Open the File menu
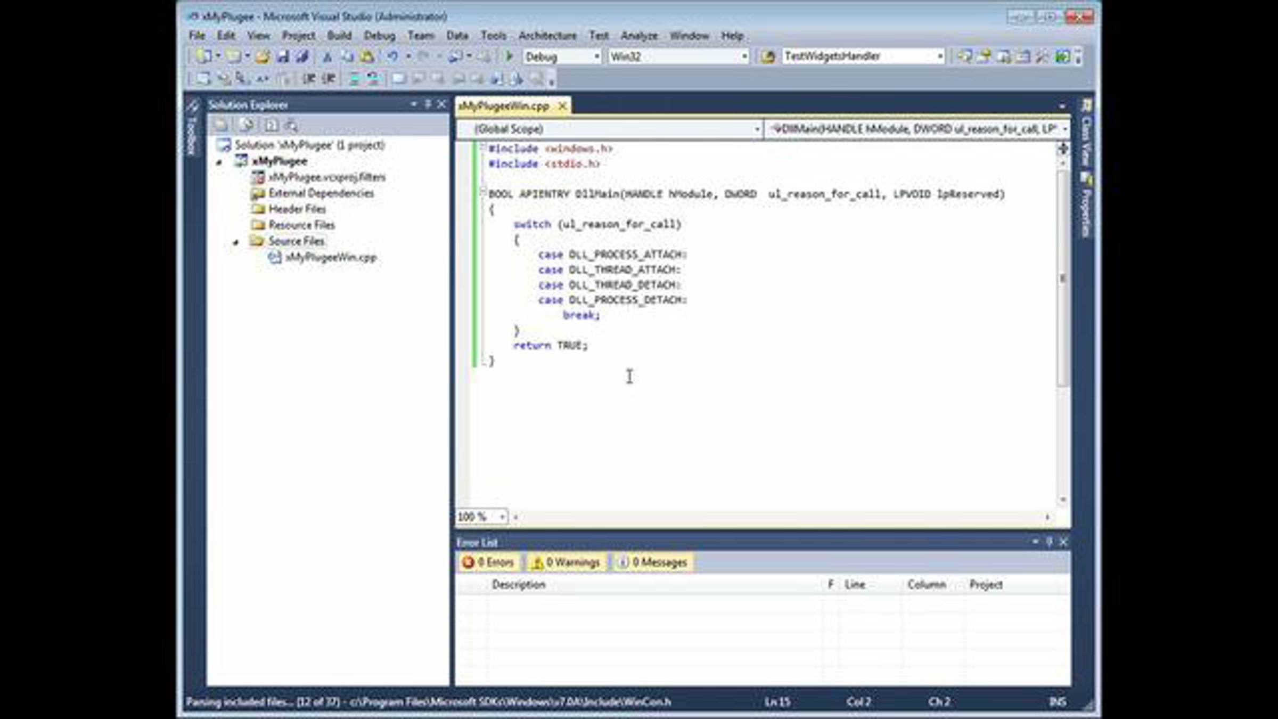The image size is (1278, 719). pyautogui.click(x=196, y=36)
